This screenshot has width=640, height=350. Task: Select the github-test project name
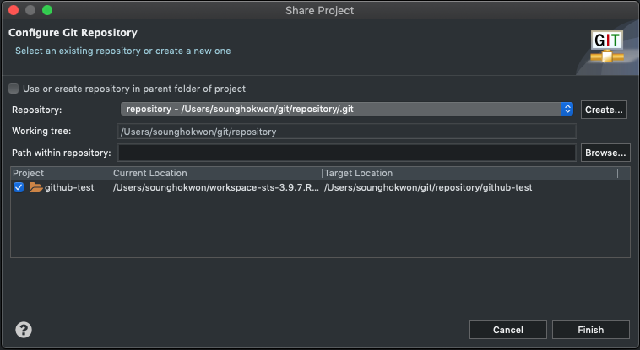click(69, 187)
